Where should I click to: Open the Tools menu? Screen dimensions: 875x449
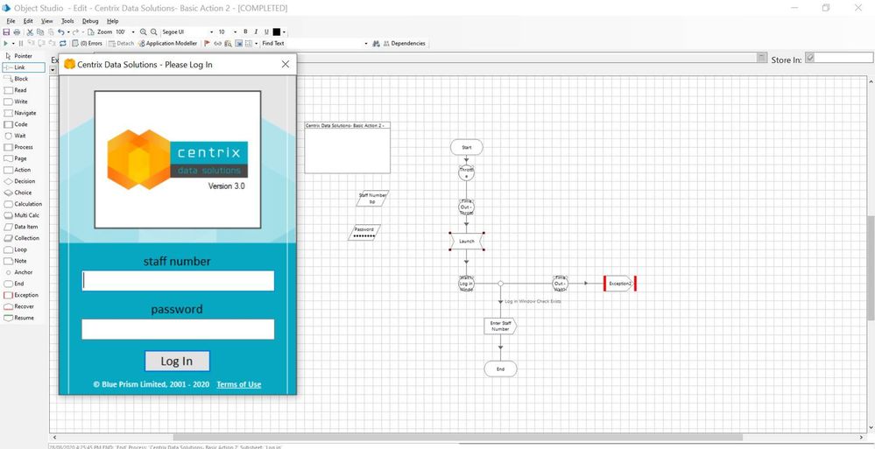67,21
